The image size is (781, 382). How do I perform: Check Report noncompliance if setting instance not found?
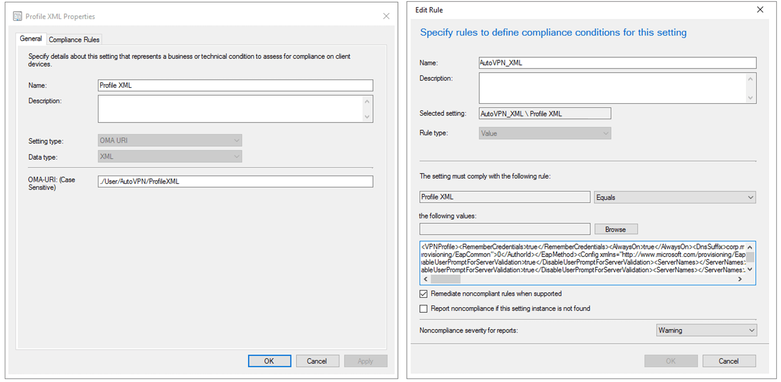coord(424,308)
